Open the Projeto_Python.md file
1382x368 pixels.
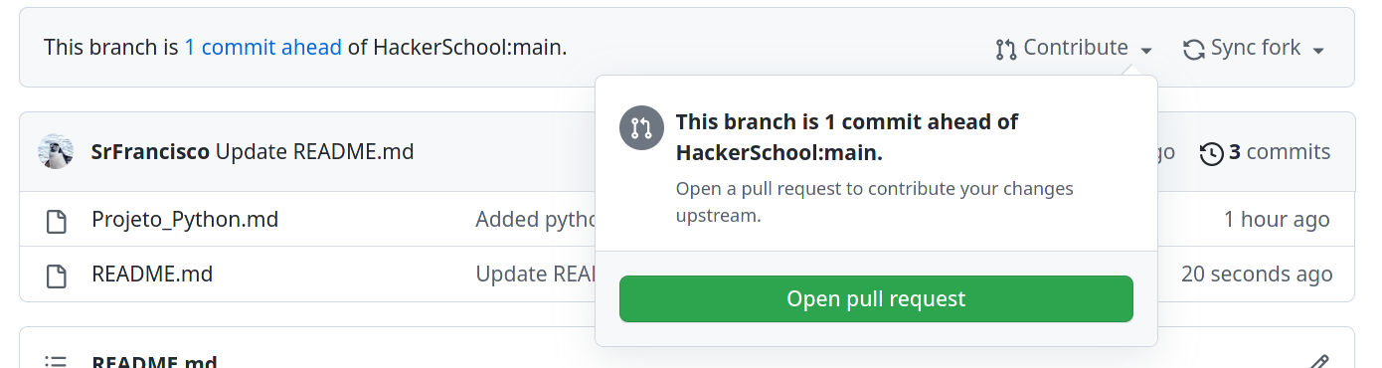click(x=185, y=220)
